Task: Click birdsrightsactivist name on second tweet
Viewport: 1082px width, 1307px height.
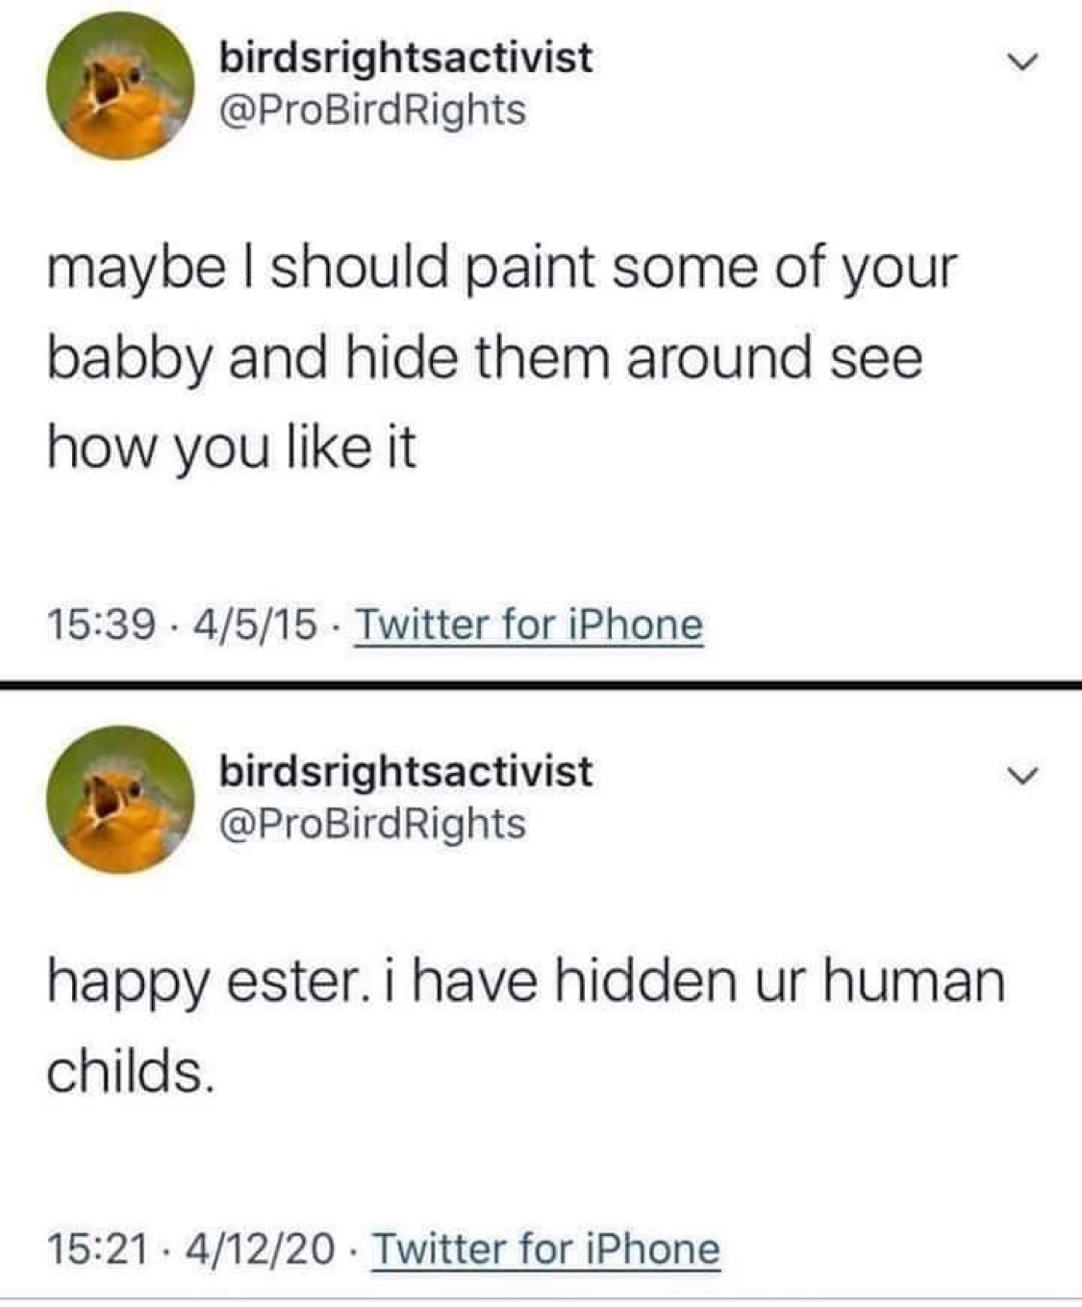Action: click(x=405, y=771)
